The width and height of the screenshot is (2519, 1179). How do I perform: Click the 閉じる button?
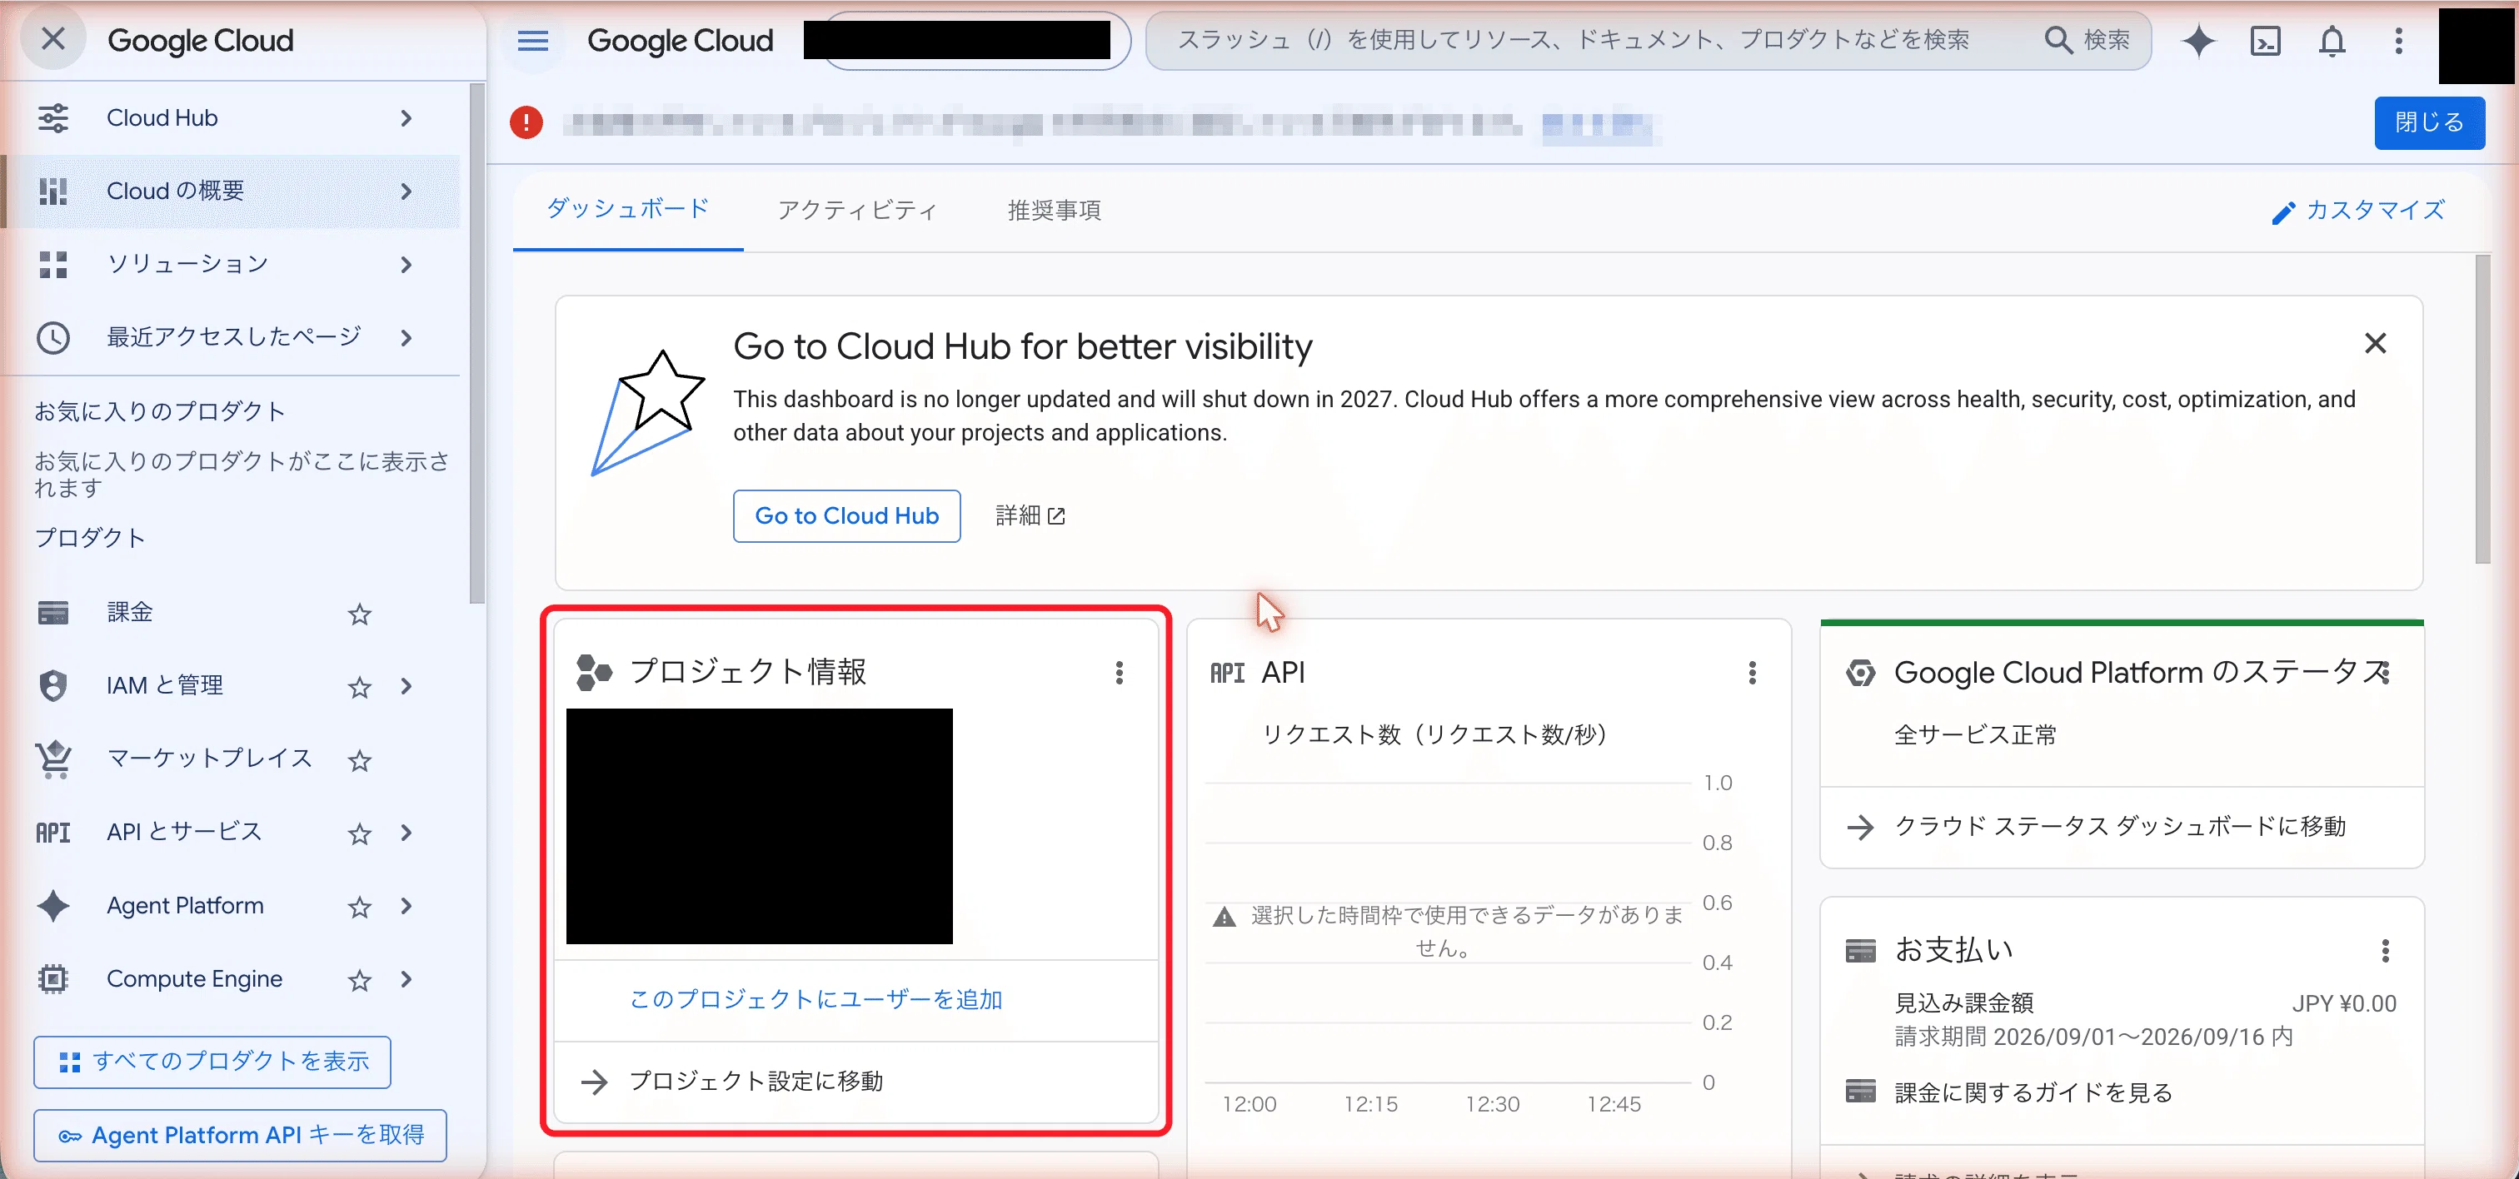point(2429,122)
